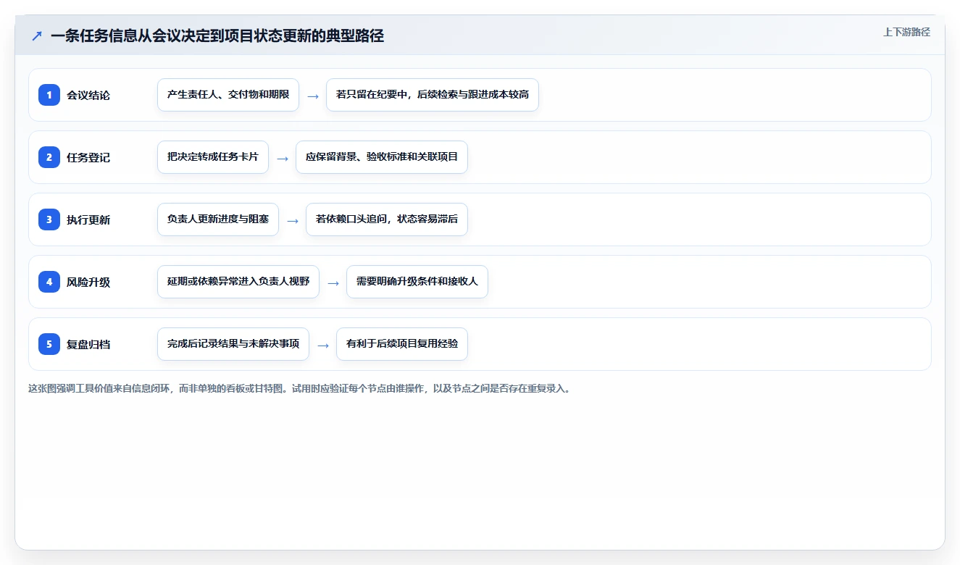Click the footnote starting 这张图强调工具价值

[x=299, y=388]
